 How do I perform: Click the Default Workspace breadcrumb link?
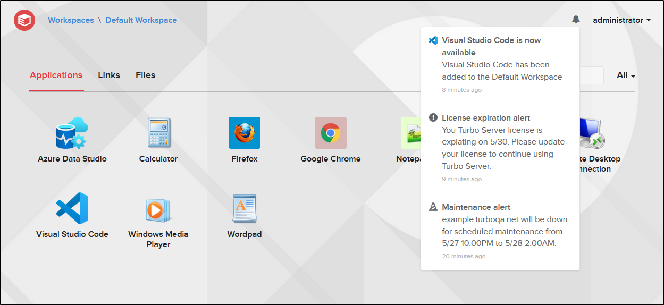pos(141,20)
